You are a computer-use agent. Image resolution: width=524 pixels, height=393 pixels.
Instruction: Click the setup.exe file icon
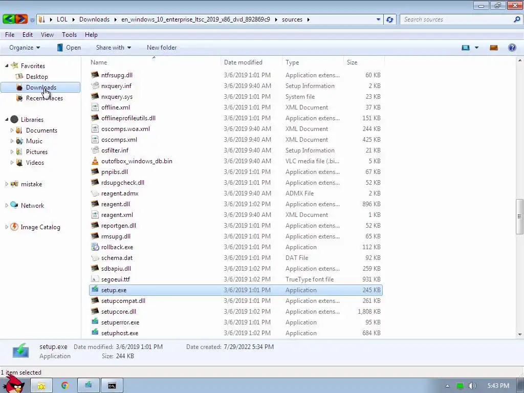point(95,290)
